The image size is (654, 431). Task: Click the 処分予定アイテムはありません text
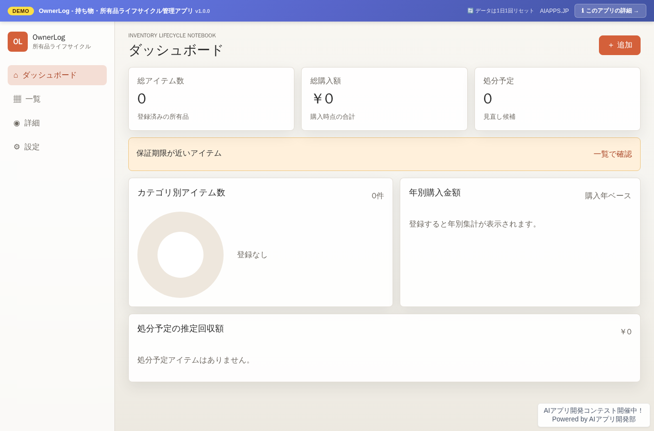click(x=195, y=360)
